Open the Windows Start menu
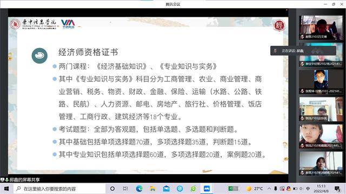The width and height of the screenshot is (346, 194). pos(6,189)
